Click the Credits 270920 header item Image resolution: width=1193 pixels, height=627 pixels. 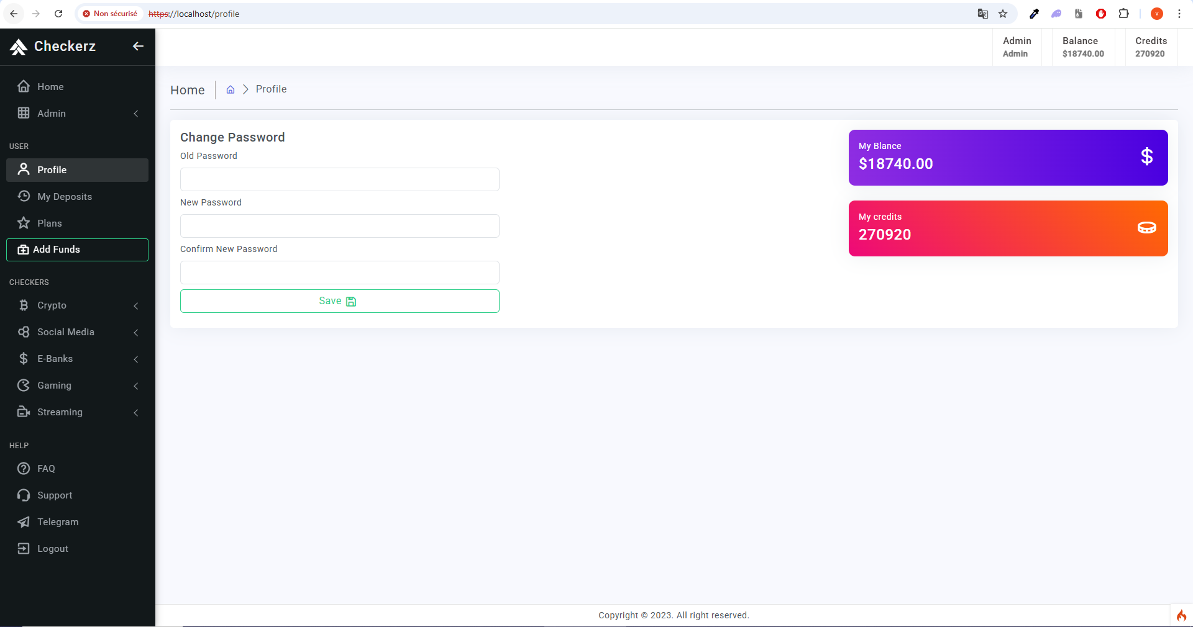pos(1151,47)
